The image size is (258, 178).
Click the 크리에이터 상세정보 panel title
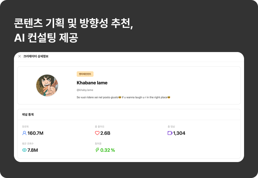tap(36, 56)
